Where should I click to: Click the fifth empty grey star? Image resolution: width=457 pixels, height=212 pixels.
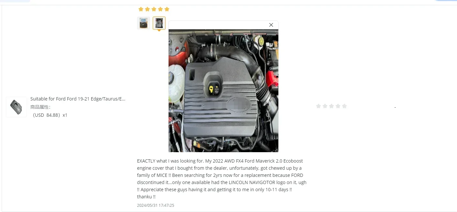coord(344,106)
